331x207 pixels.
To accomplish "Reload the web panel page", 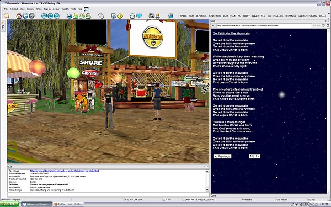I will pos(328,25).
